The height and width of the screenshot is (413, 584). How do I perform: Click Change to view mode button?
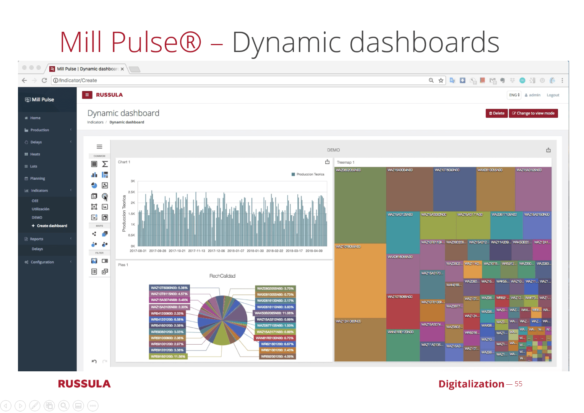[x=533, y=113]
